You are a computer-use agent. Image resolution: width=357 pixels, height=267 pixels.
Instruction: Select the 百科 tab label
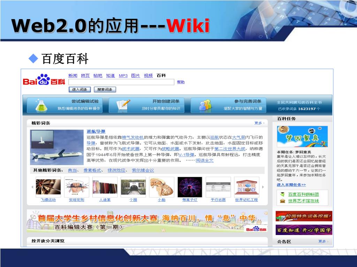(x=161, y=75)
